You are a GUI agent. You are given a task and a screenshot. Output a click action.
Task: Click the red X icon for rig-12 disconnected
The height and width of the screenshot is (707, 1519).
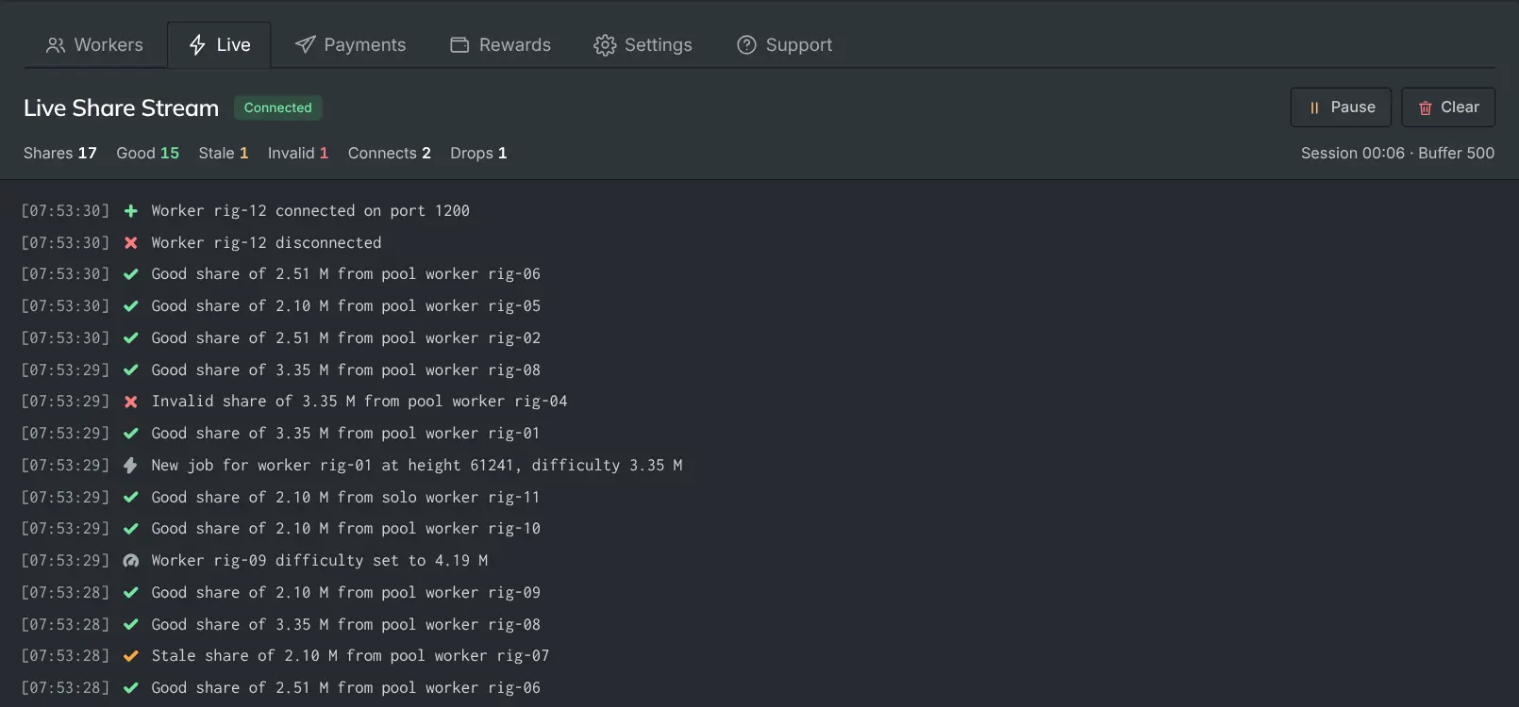pyautogui.click(x=131, y=243)
